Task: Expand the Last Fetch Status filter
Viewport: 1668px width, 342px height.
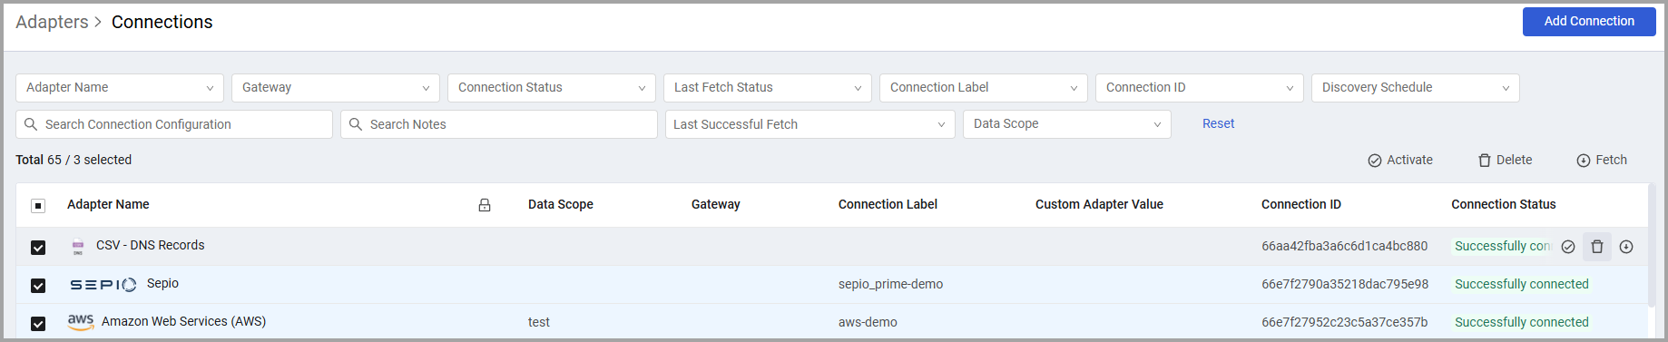Action: [x=768, y=88]
